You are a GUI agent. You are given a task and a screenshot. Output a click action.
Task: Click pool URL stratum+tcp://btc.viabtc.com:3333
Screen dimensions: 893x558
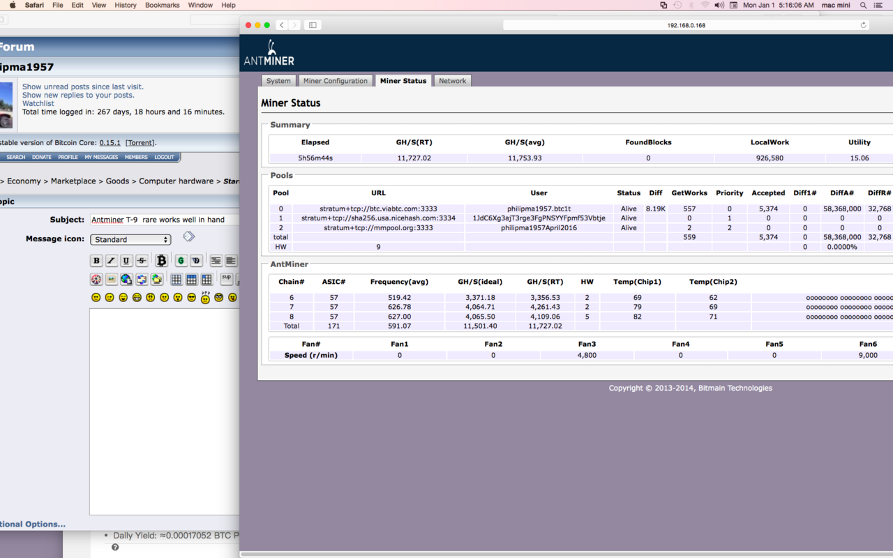tap(378, 209)
